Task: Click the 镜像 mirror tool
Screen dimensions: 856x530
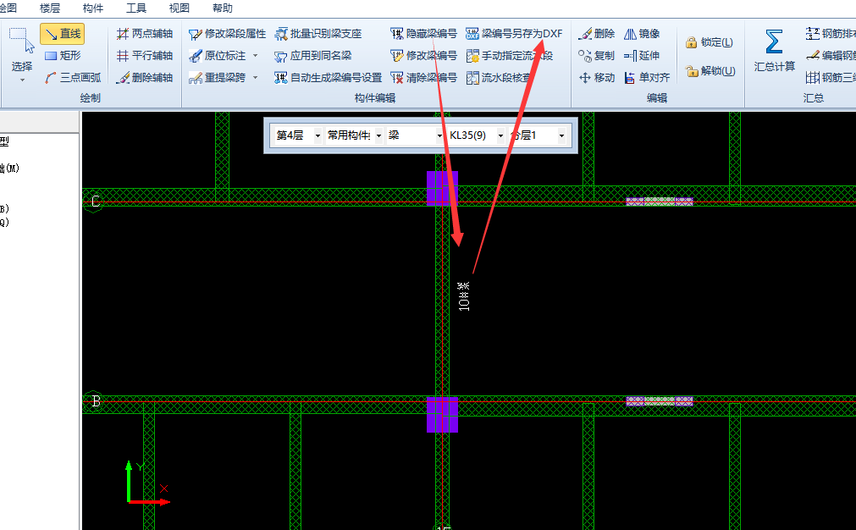Action: (x=642, y=34)
